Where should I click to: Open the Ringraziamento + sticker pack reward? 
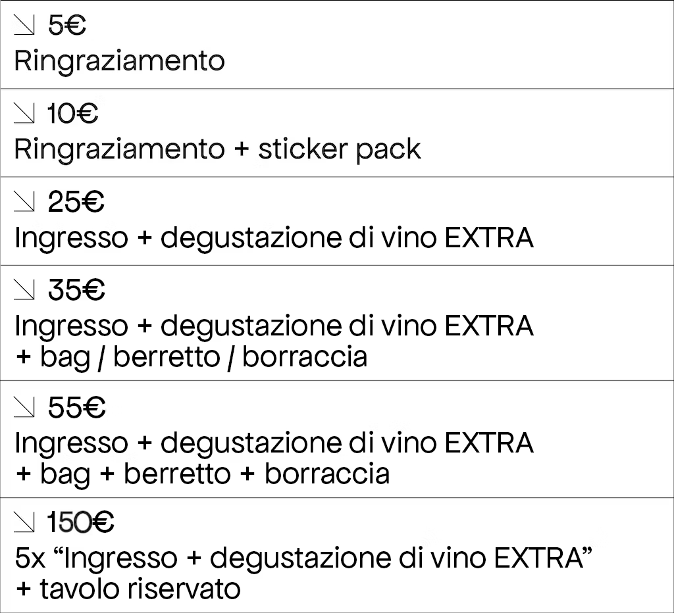point(217,151)
